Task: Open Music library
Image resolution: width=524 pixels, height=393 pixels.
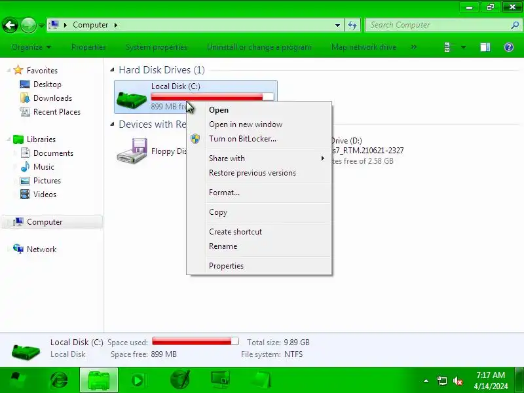Action: click(43, 167)
